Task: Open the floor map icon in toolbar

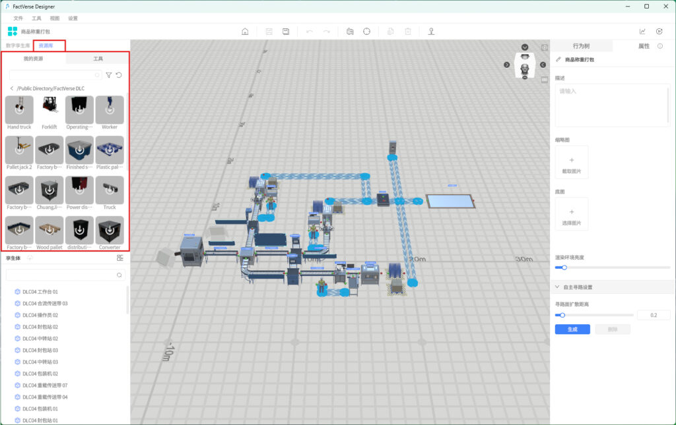Action: (x=350, y=32)
